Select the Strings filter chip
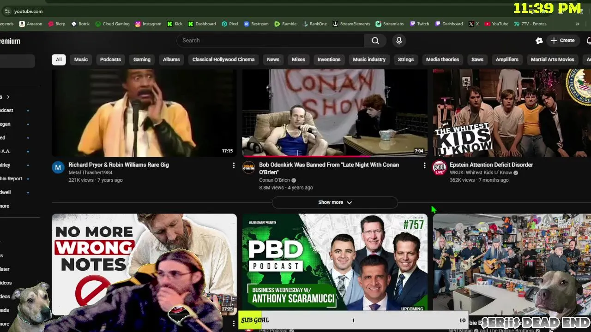 click(x=406, y=59)
